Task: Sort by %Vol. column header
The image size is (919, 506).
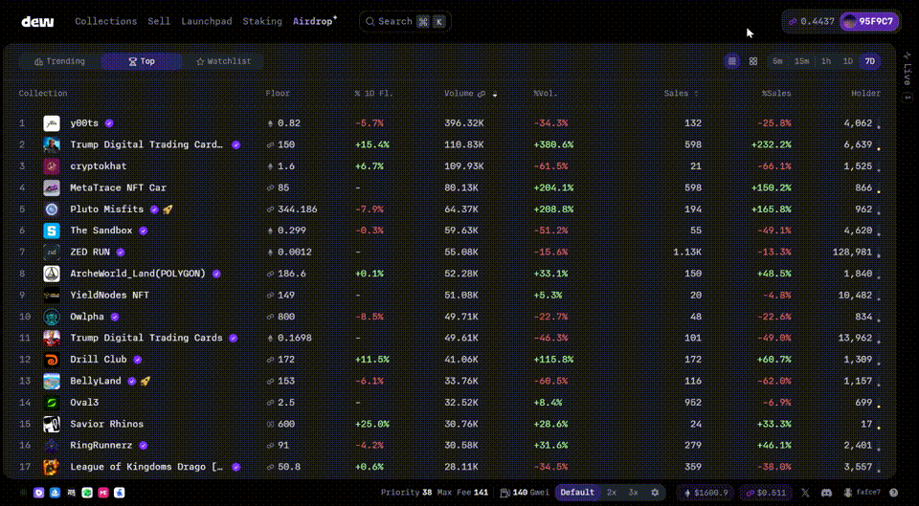Action: tap(546, 93)
